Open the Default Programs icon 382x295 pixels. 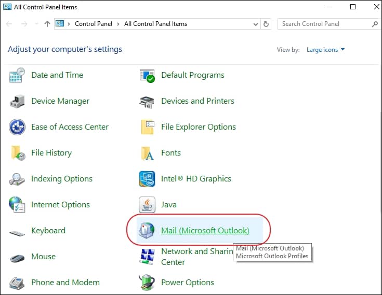point(147,76)
